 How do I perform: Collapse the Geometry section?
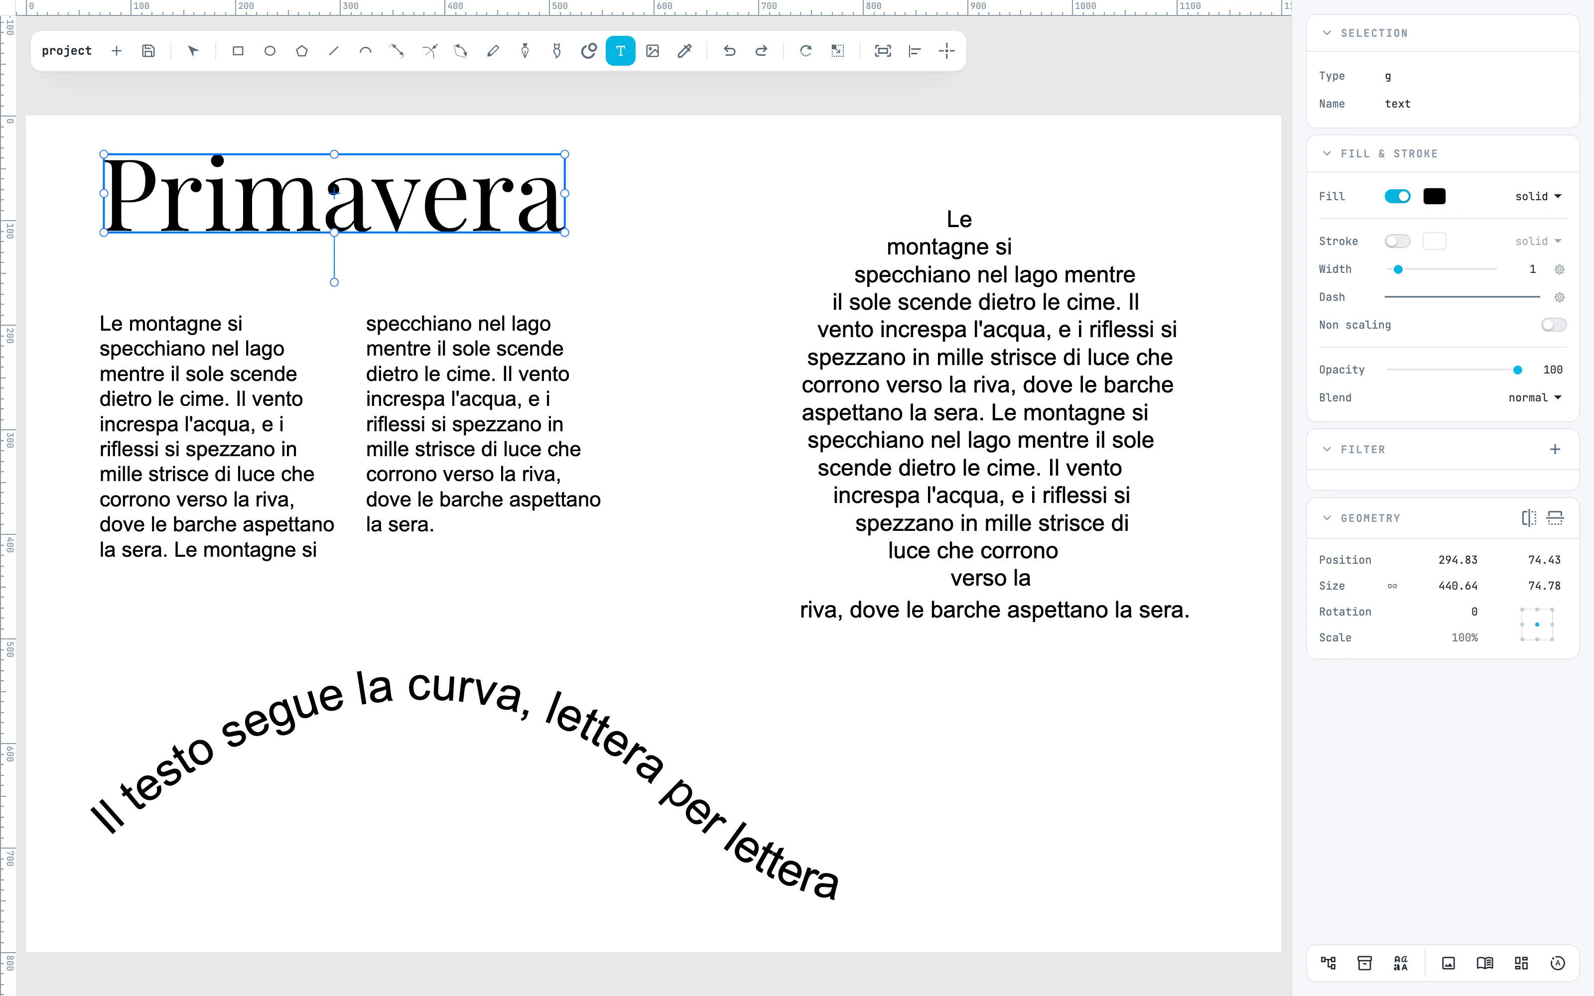tap(1327, 518)
